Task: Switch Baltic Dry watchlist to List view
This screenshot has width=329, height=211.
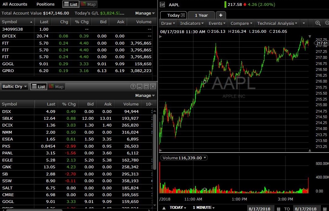Action: pos(39,87)
